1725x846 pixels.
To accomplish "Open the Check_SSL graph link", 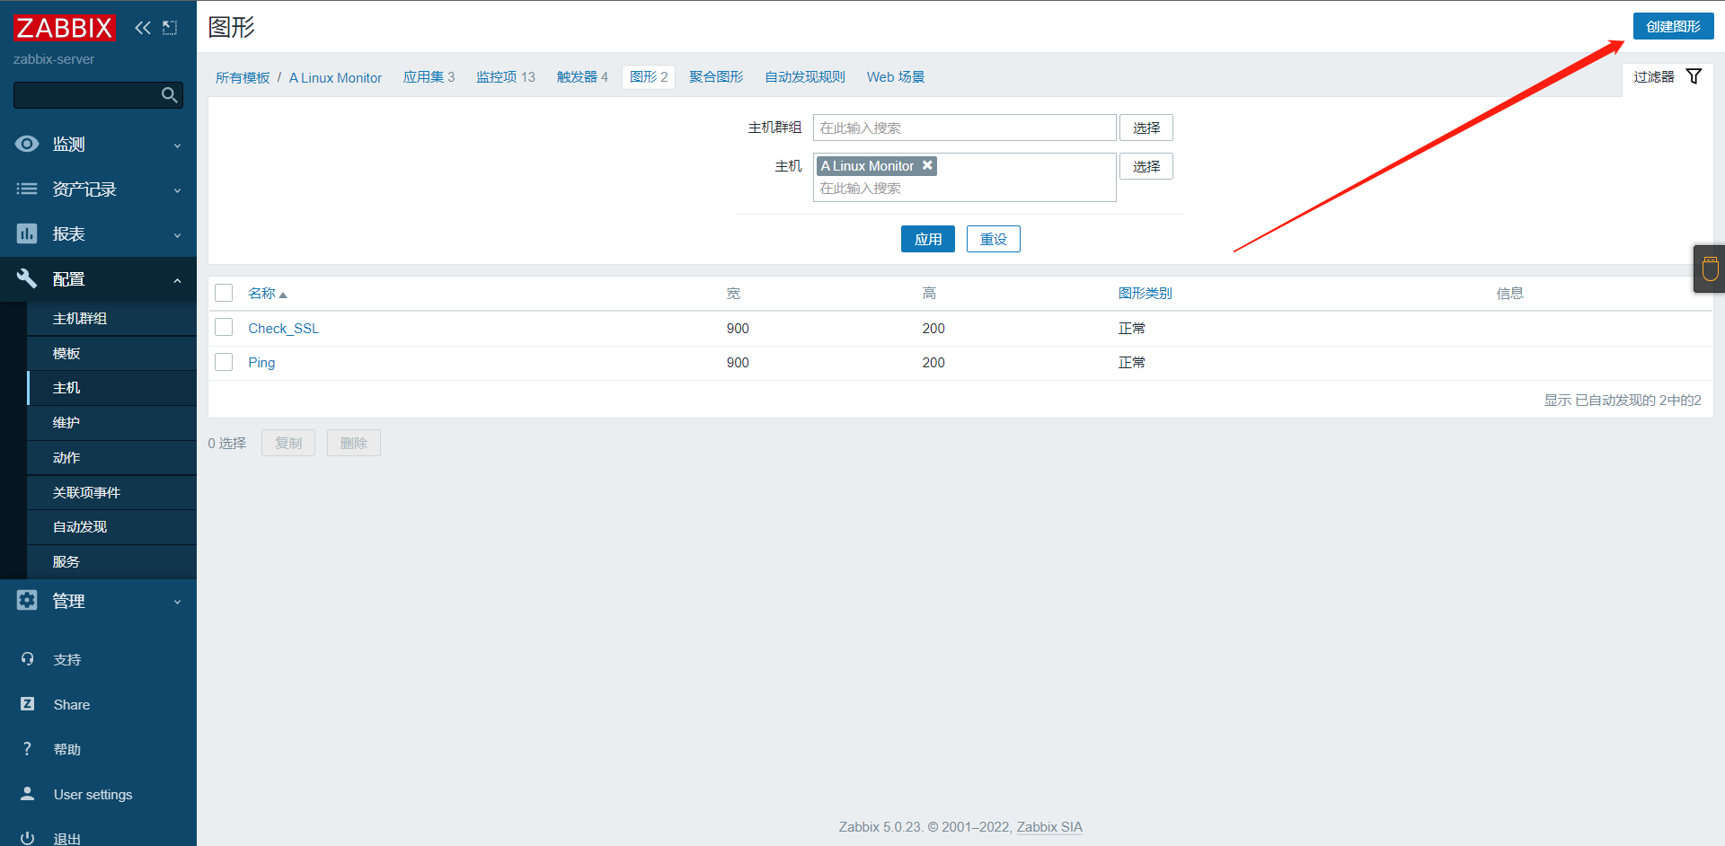I will [x=283, y=329].
